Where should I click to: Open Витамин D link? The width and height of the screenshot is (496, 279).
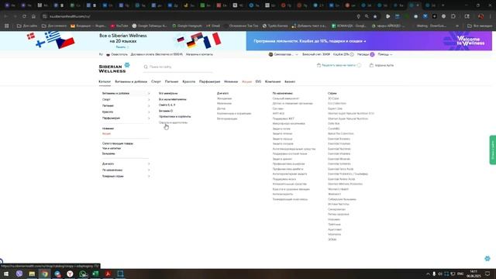click(166, 111)
